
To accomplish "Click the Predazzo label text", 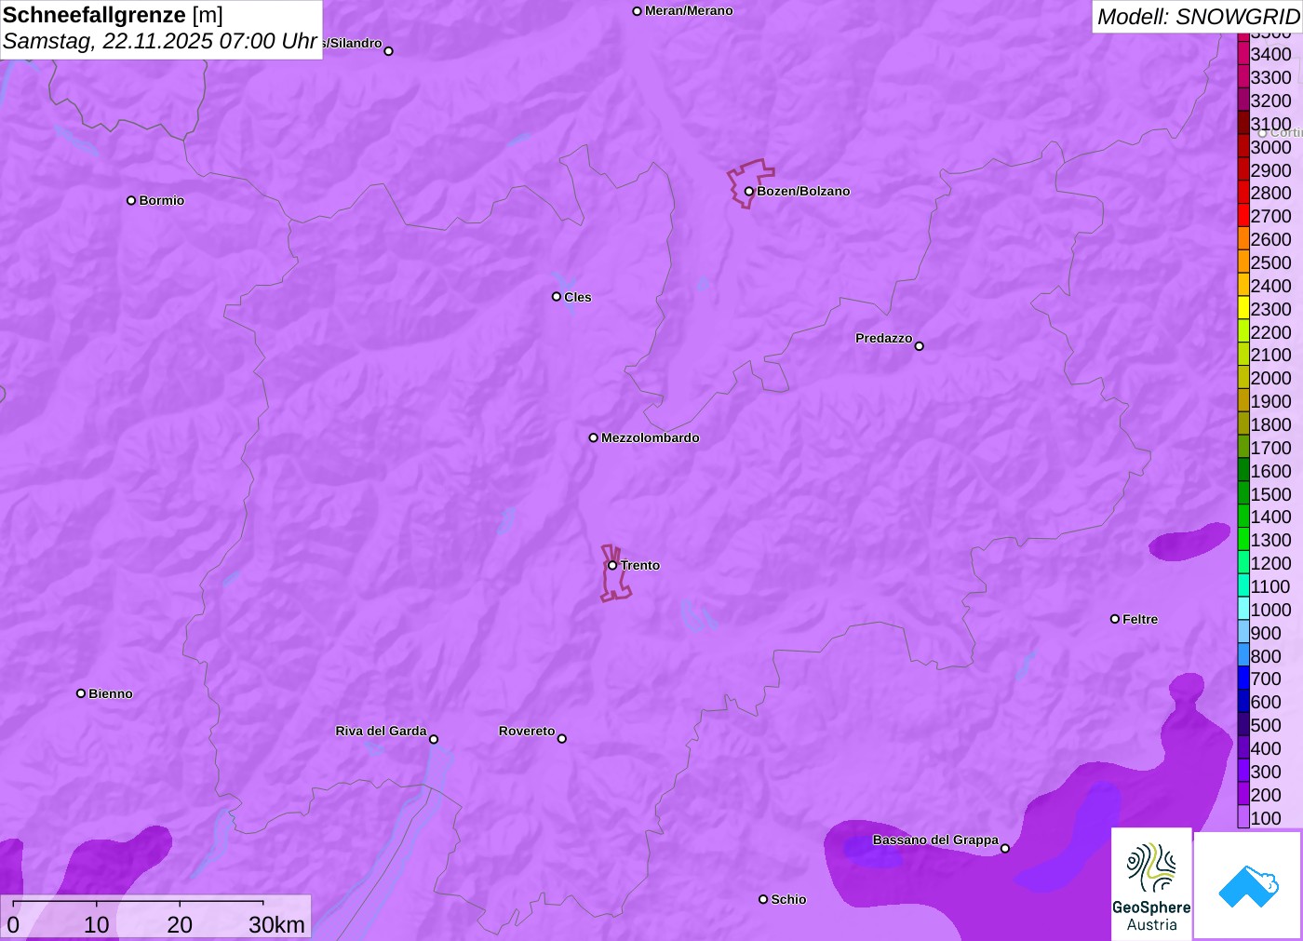I will point(884,338).
